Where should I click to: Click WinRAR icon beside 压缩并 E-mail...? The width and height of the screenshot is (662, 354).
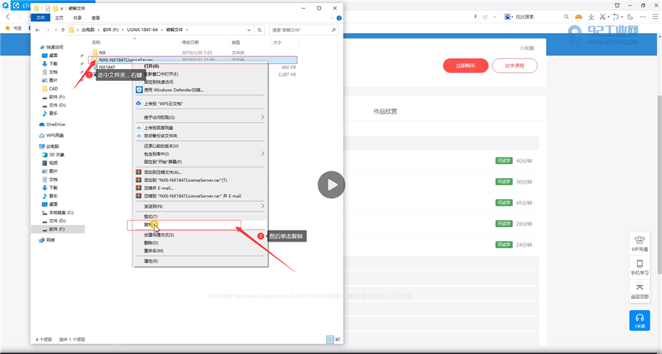(x=138, y=188)
